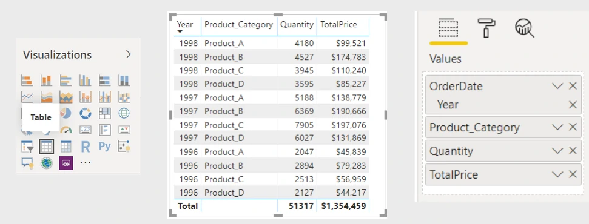Choose the Matrix visualization icon
This screenshot has width=589, height=224.
(66, 147)
